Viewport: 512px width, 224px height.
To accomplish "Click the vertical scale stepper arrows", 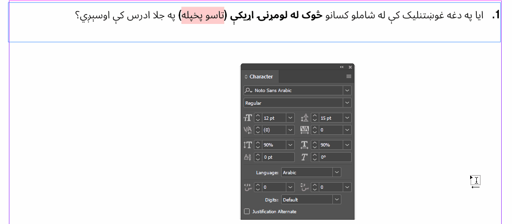I will pyautogui.click(x=258, y=145).
